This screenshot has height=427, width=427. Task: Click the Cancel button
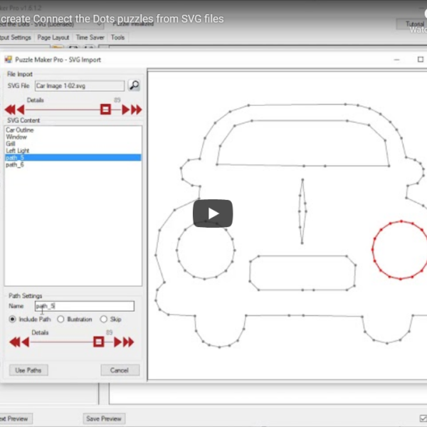tap(120, 371)
